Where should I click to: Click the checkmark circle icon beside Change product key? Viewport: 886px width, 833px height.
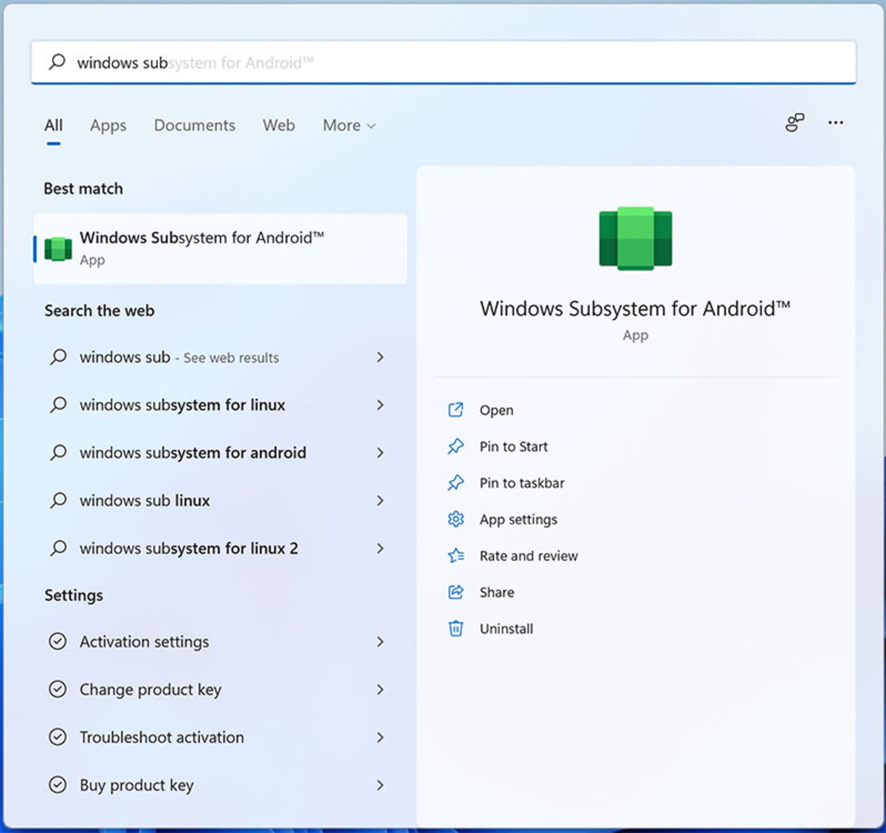pyautogui.click(x=58, y=689)
